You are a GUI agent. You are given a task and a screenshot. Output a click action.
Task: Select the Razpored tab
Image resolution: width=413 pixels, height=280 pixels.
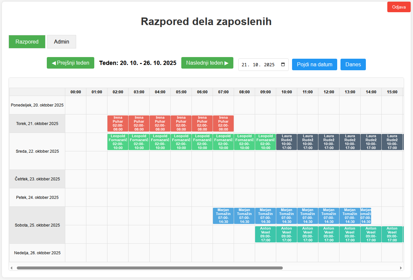point(27,42)
